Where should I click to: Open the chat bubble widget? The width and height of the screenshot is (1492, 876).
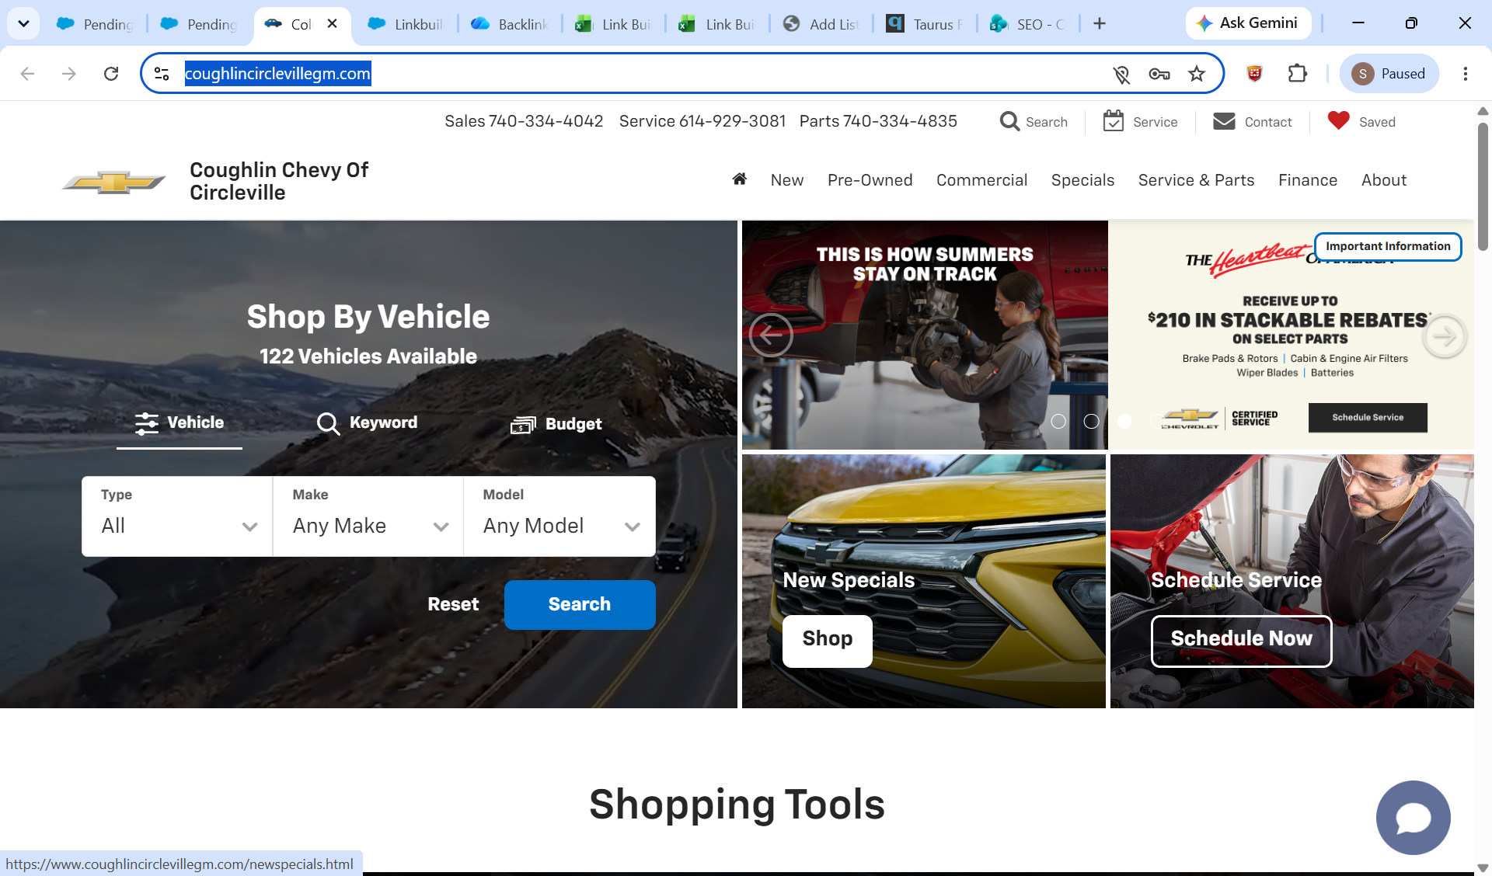click(1413, 818)
